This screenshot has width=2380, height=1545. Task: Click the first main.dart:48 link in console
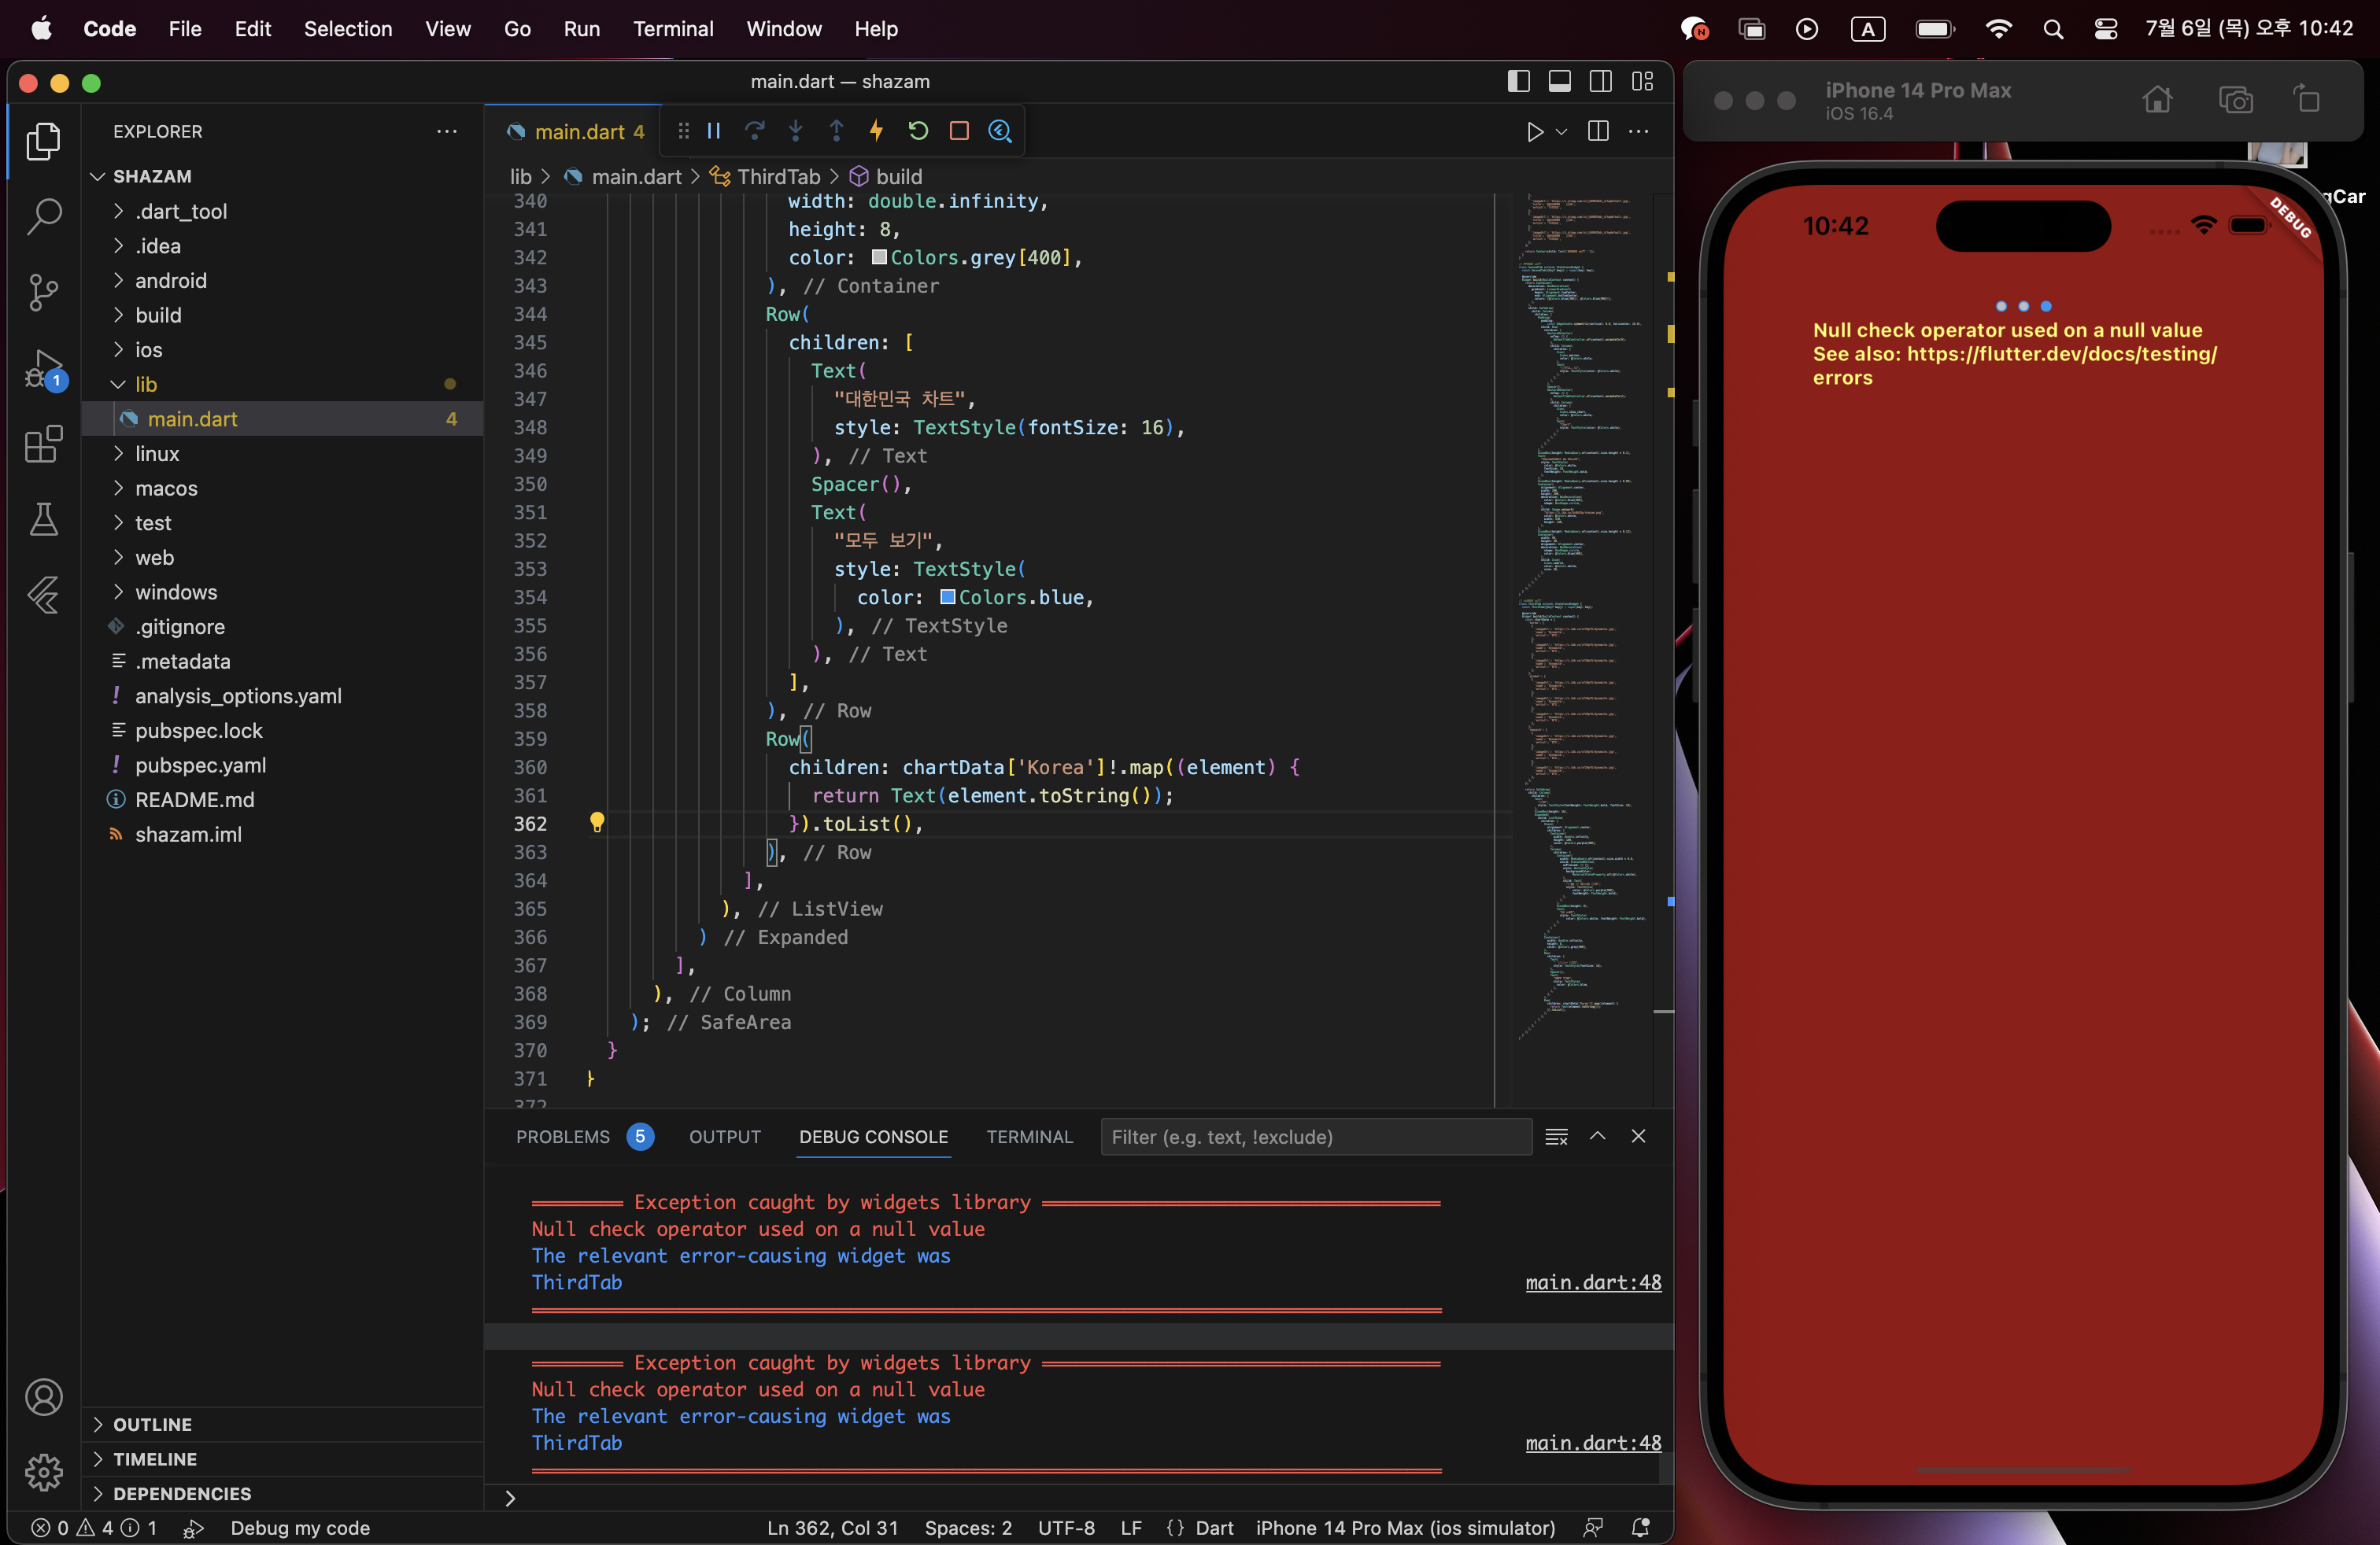point(1593,1282)
